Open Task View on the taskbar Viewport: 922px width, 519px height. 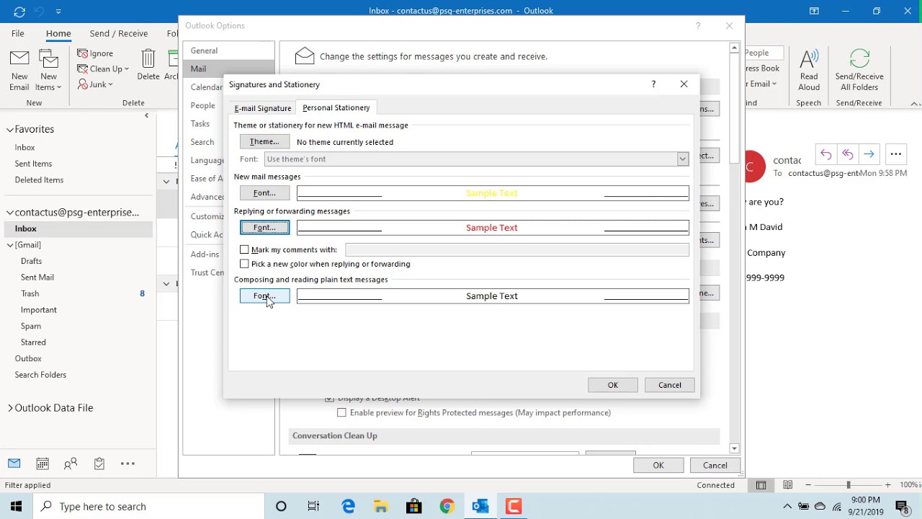313,506
